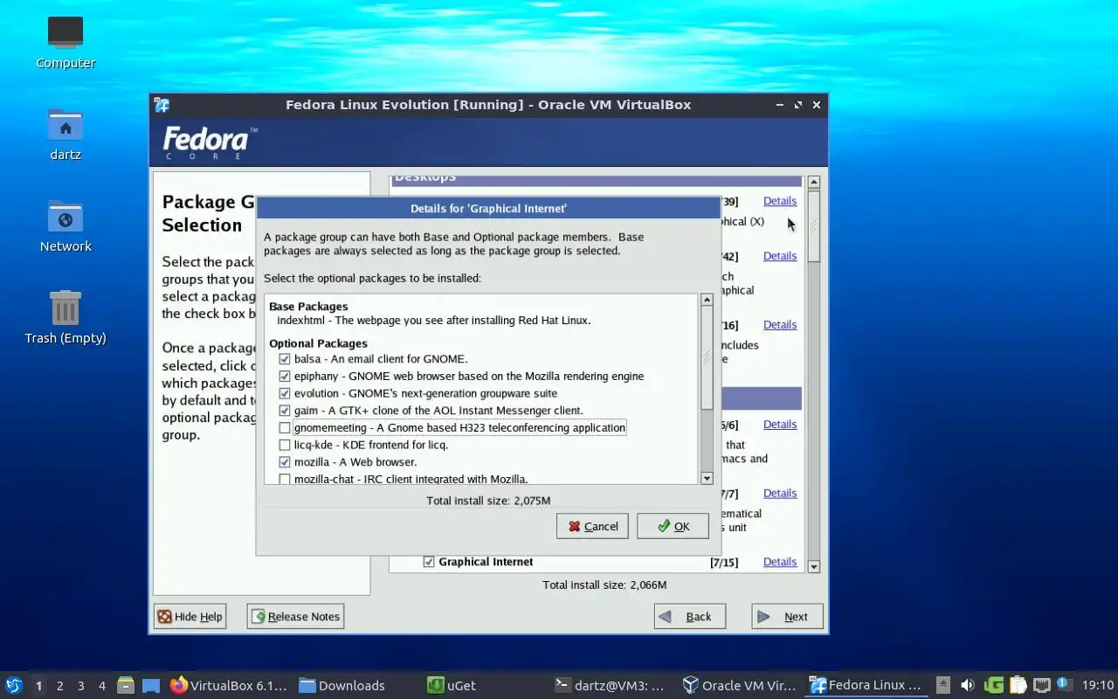Switch to workspace 3

pos(81,686)
